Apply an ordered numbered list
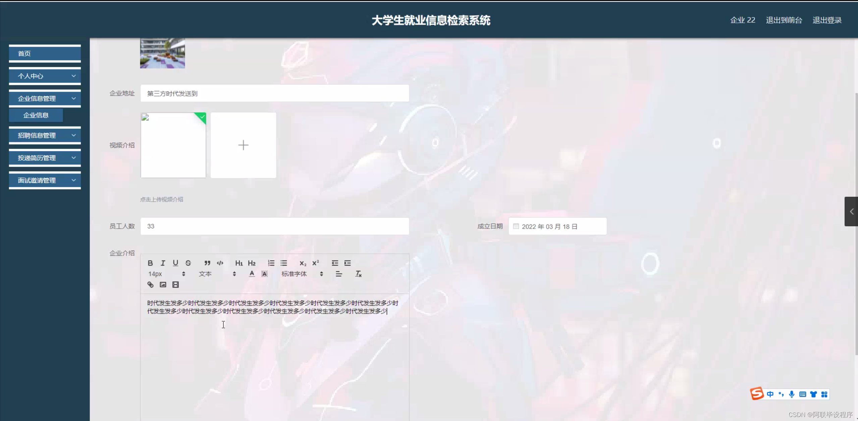858x421 pixels. click(x=271, y=263)
